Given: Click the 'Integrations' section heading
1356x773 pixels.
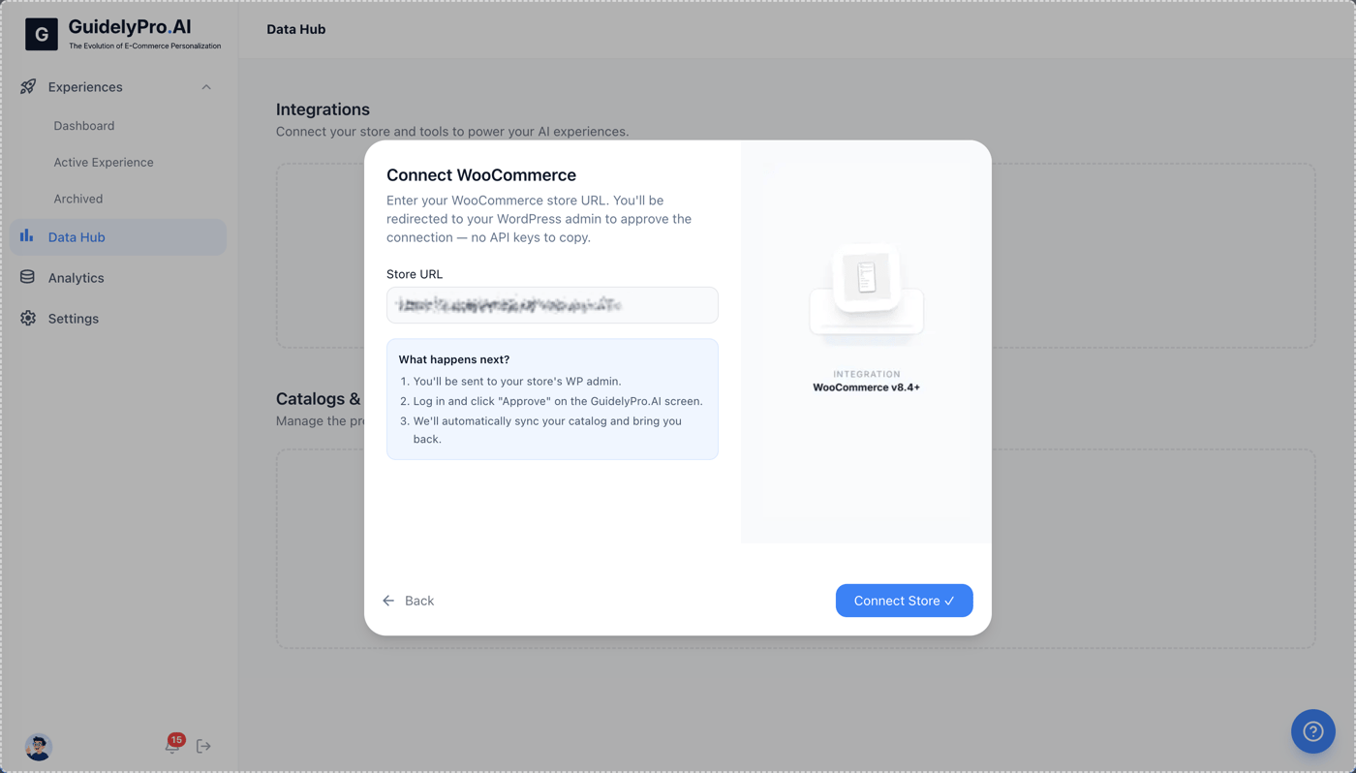Looking at the screenshot, I should pos(323,109).
